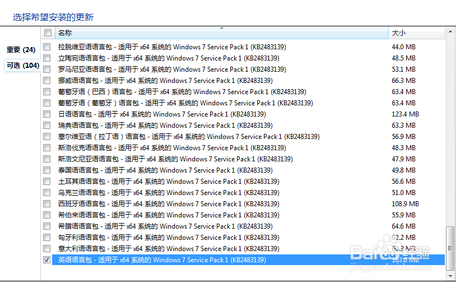The image size is (456, 283).
Task: Select the row 泰国语语言包
Action: (248, 170)
